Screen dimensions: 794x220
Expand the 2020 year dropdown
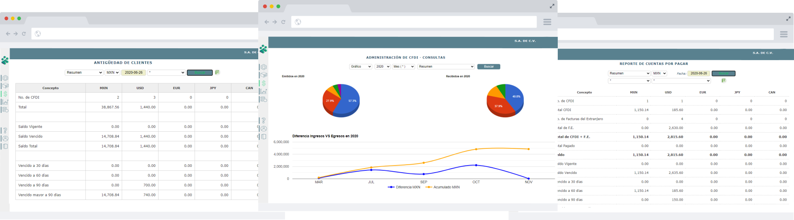(x=383, y=67)
